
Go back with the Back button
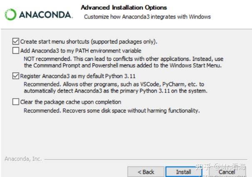click(x=146, y=172)
